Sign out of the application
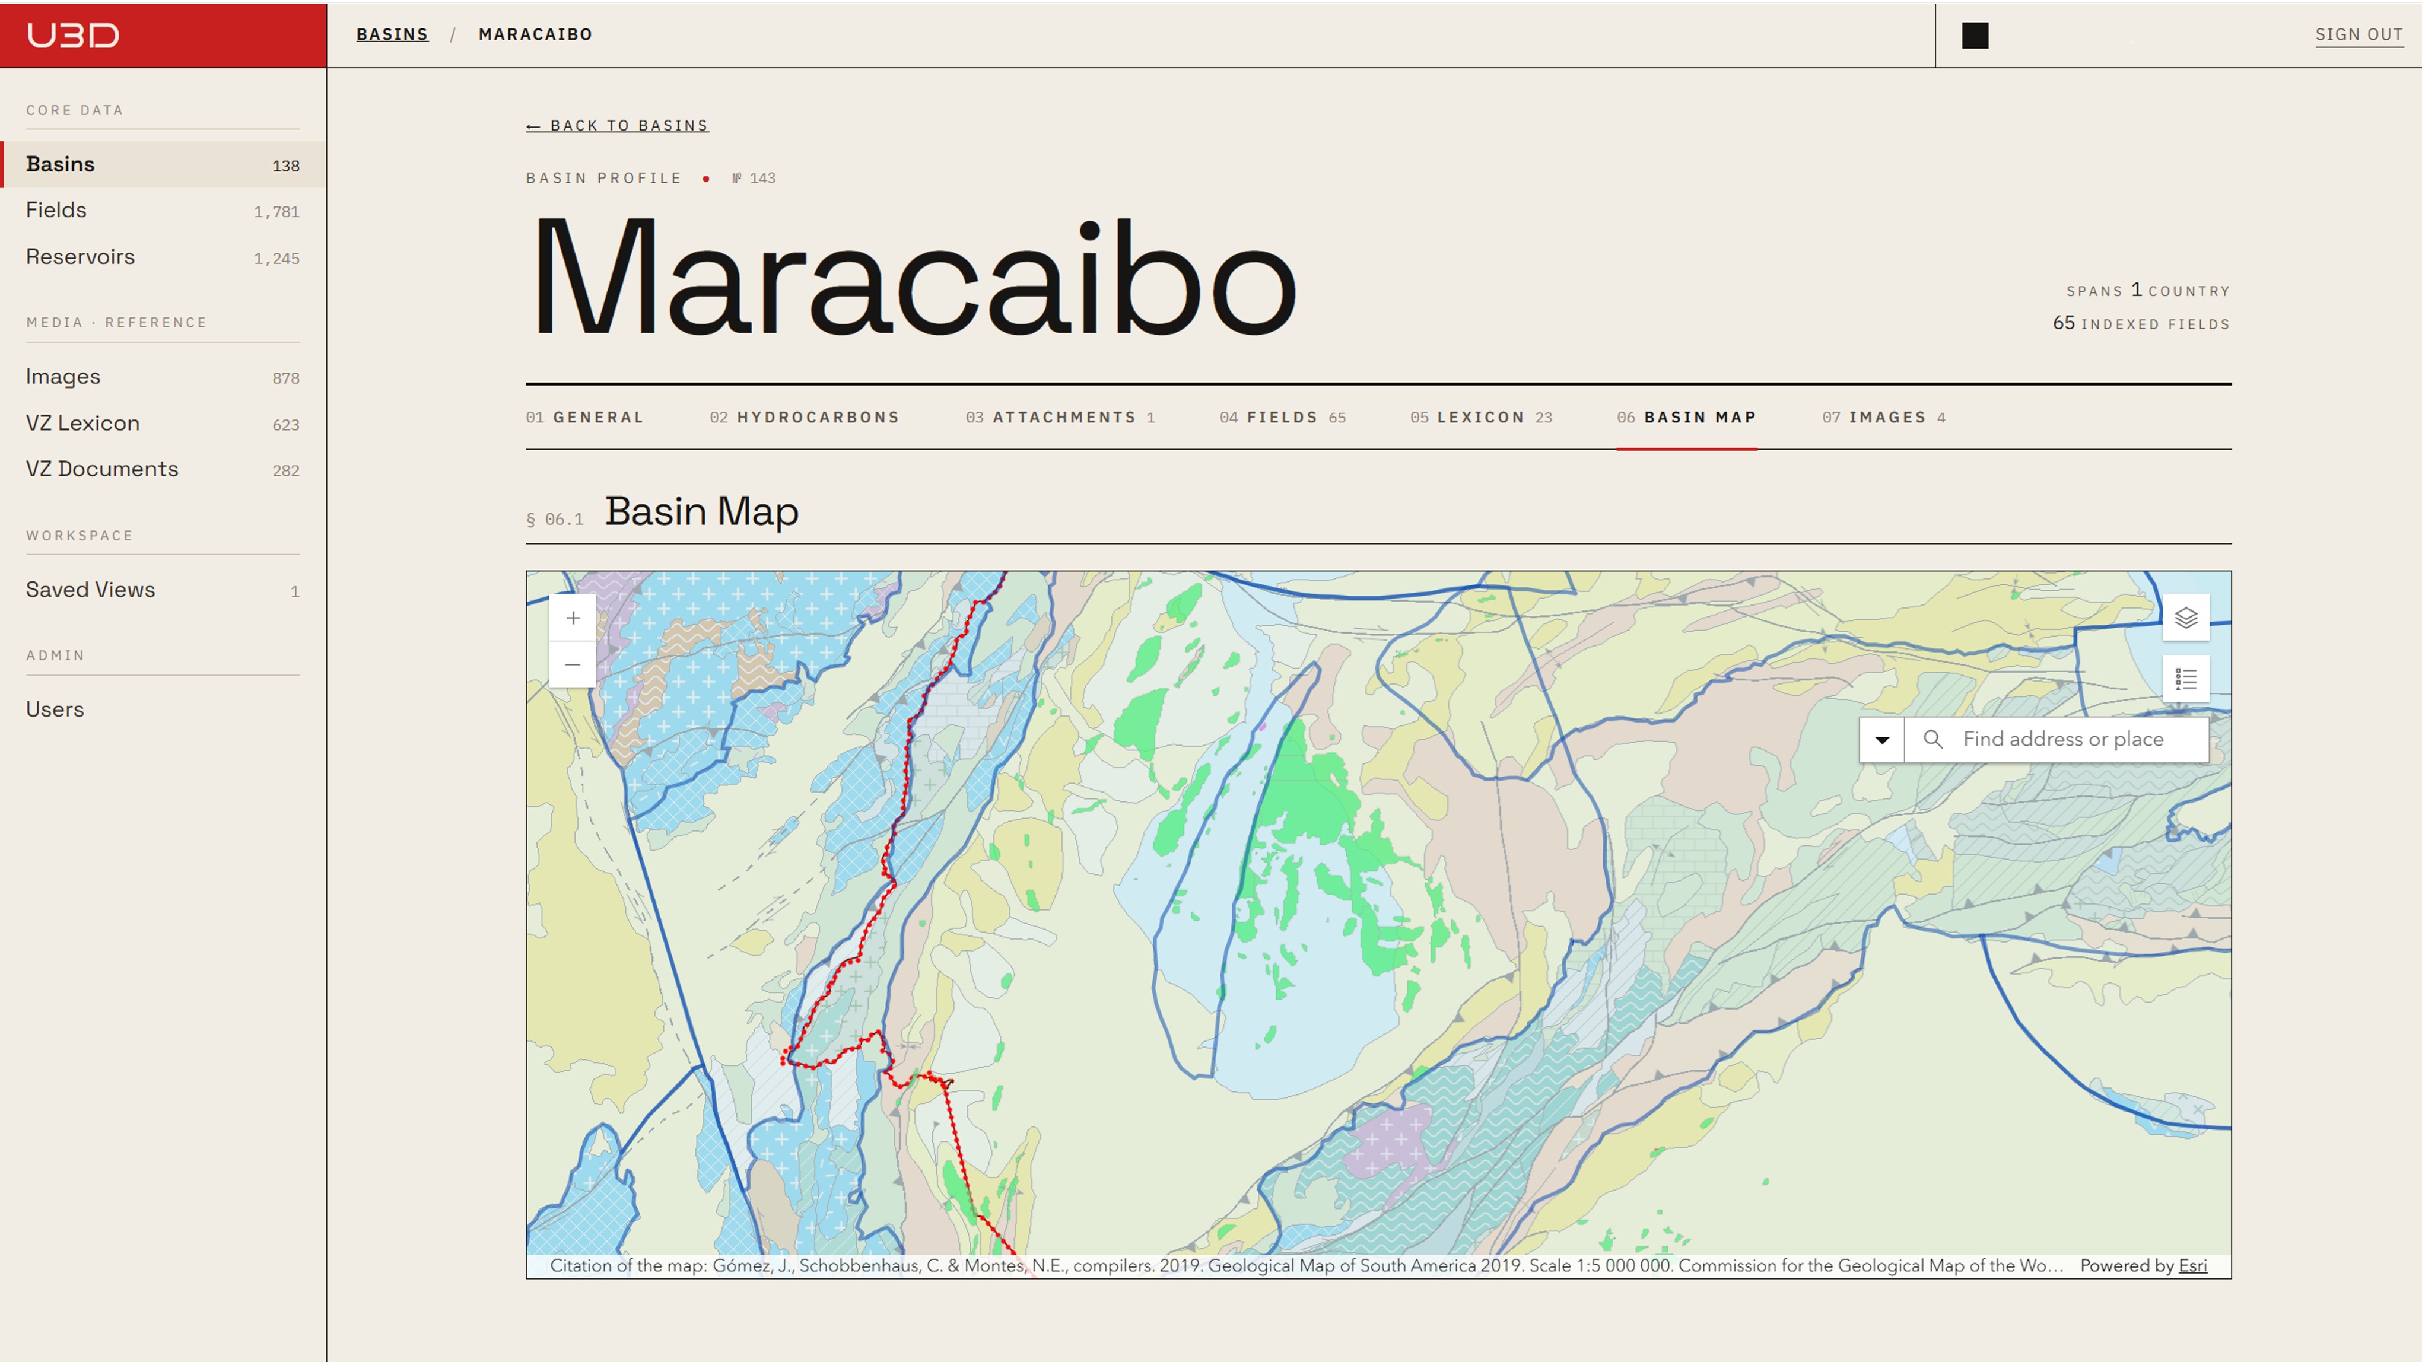 pos(2359,35)
